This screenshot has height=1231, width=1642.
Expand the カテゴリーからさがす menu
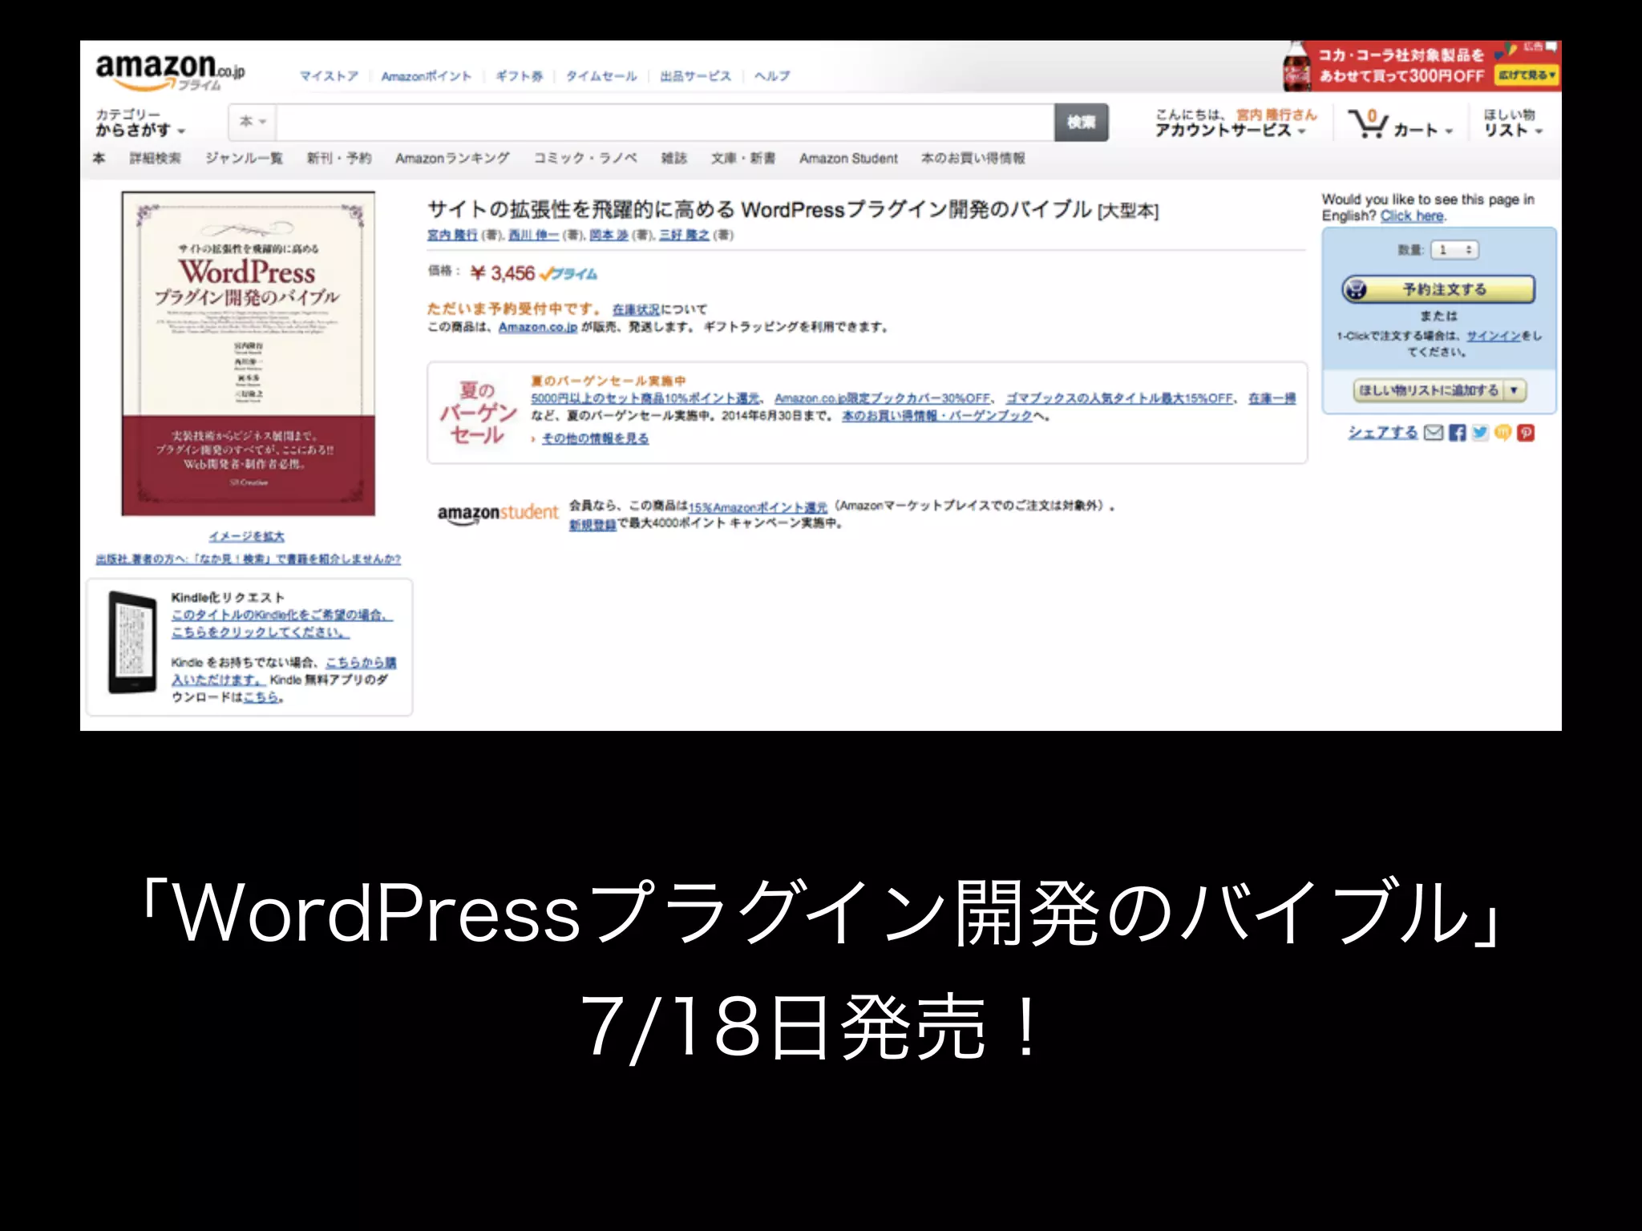point(140,123)
